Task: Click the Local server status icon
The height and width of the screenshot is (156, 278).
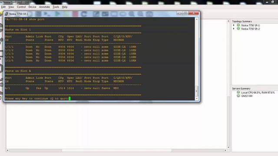Action: click(238, 92)
